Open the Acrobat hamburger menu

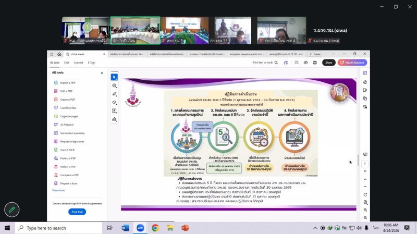[x=52, y=54]
